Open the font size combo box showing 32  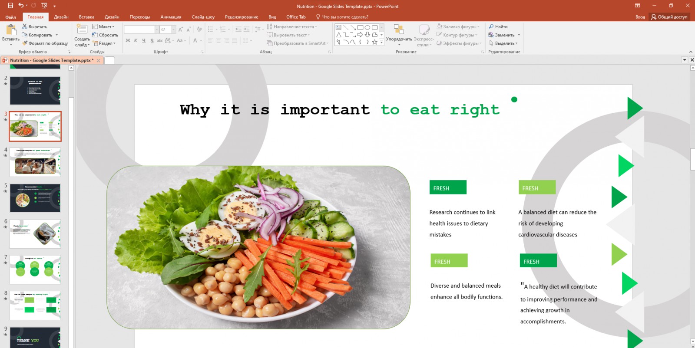pyautogui.click(x=167, y=30)
